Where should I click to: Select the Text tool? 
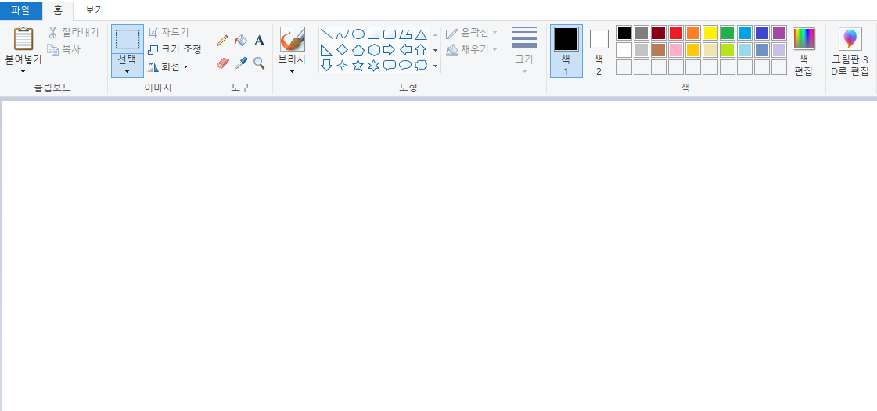click(x=259, y=40)
